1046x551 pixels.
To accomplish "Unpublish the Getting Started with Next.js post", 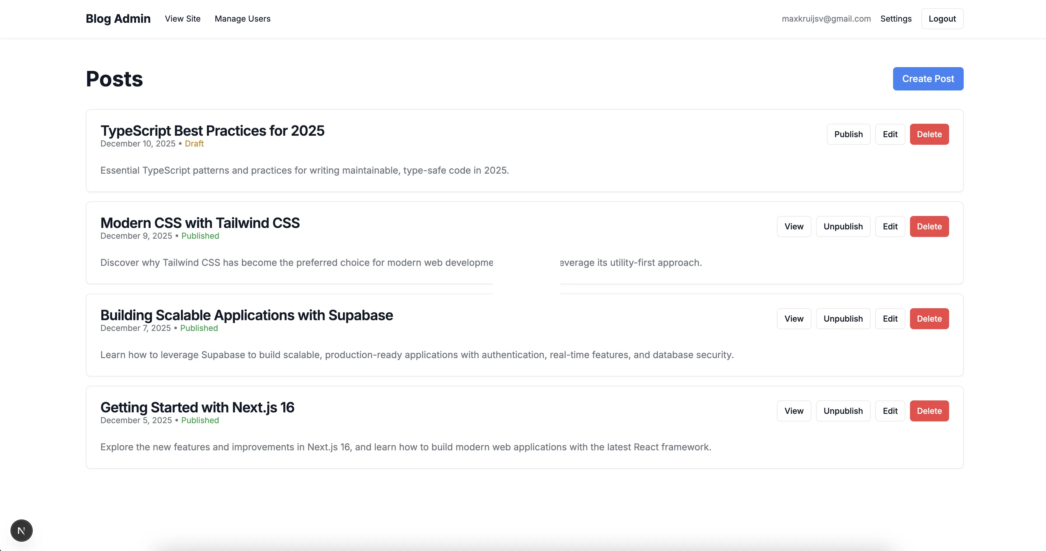I will pos(843,411).
